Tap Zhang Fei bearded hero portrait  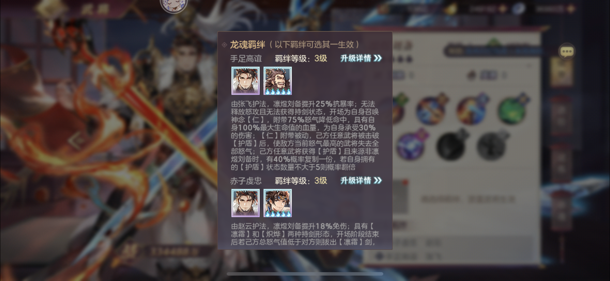(x=278, y=81)
